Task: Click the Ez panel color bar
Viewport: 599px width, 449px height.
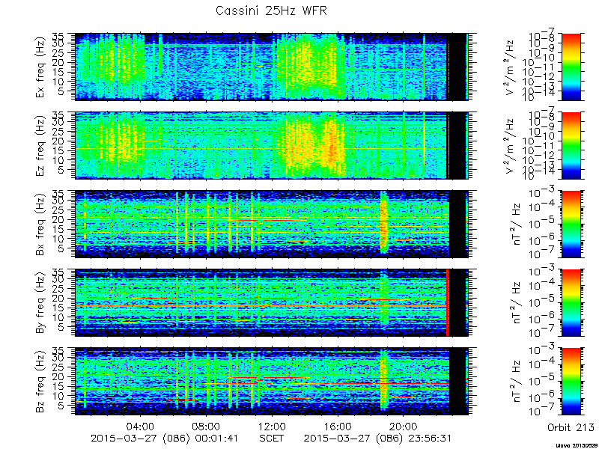Action: coord(571,145)
